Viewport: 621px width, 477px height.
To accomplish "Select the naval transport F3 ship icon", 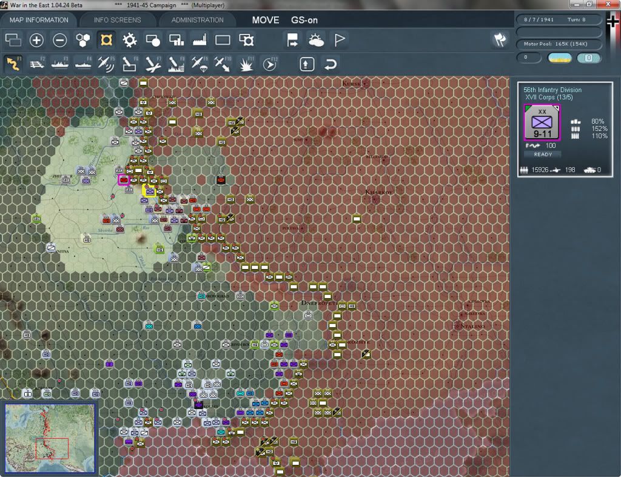I will click(x=60, y=64).
